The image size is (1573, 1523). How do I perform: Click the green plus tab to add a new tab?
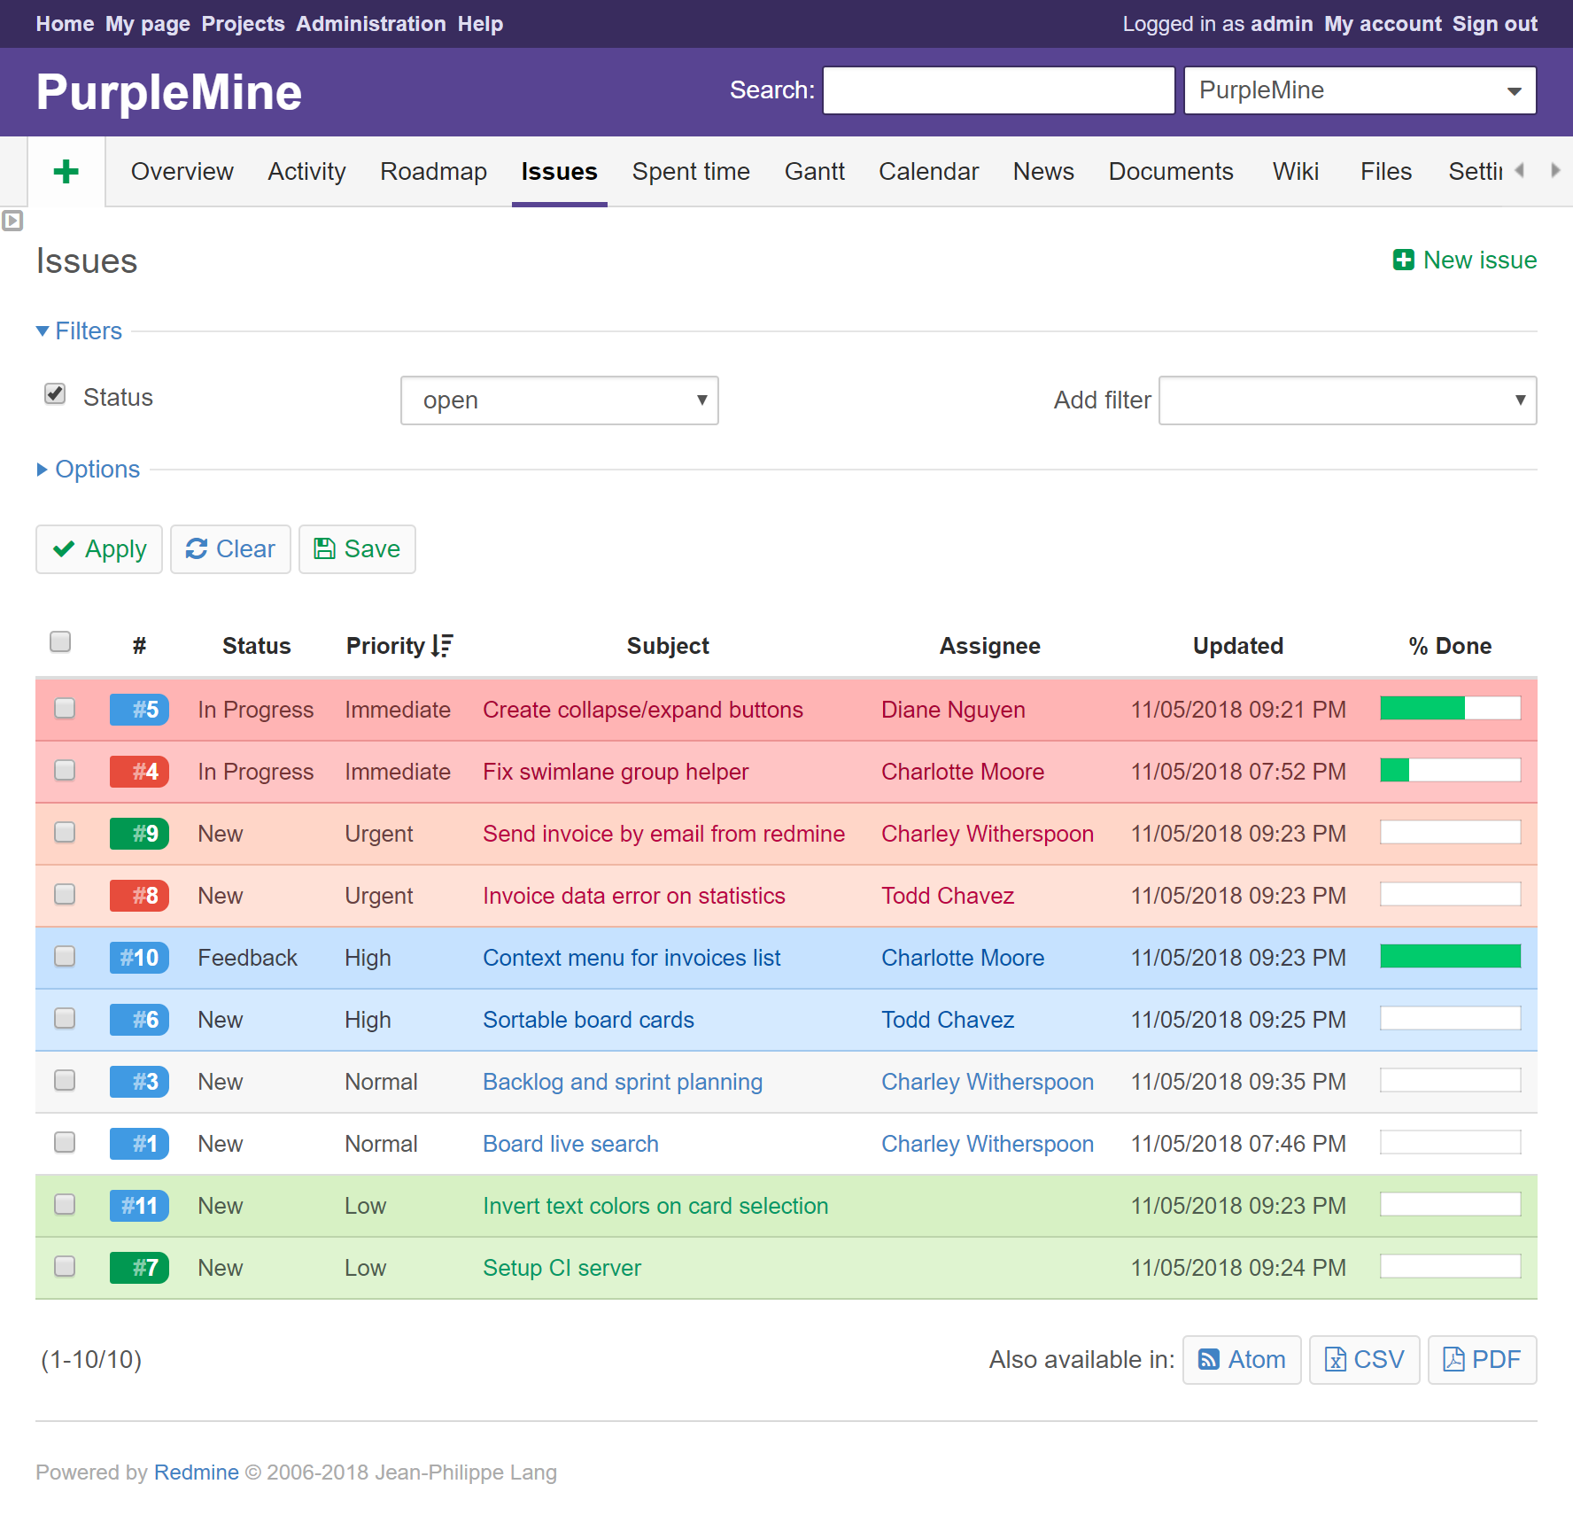tap(66, 171)
